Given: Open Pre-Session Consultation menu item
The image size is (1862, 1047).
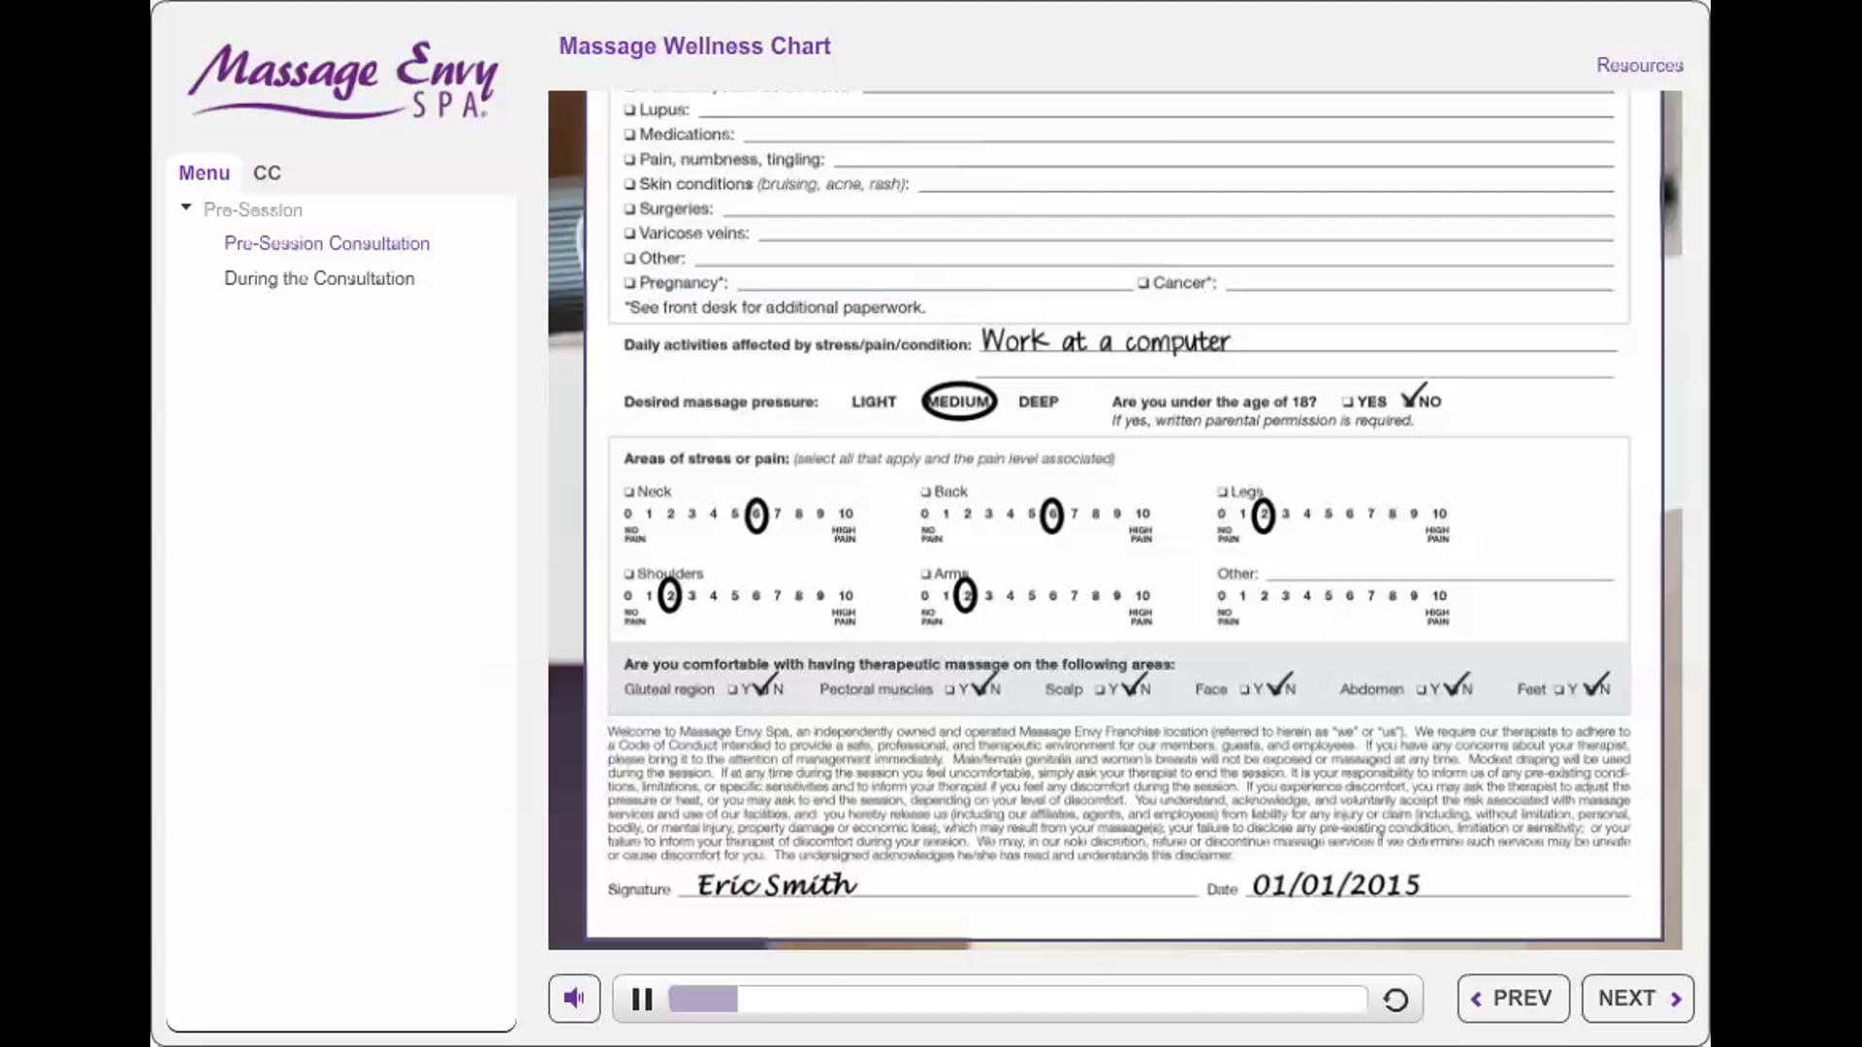Looking at the screenshot, I should point(327,243).
